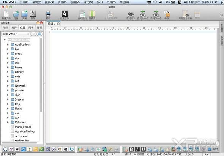Click the blue folder button beside filter
224x156 pixels.
39,34
